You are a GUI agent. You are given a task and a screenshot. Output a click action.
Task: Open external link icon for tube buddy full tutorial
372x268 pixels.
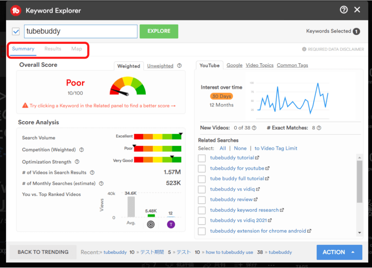pyautogui.click(x=267, y=178)
